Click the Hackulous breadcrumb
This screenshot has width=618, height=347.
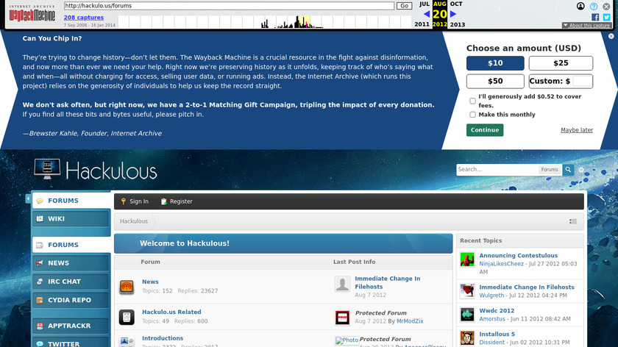[x=134, y=221]
